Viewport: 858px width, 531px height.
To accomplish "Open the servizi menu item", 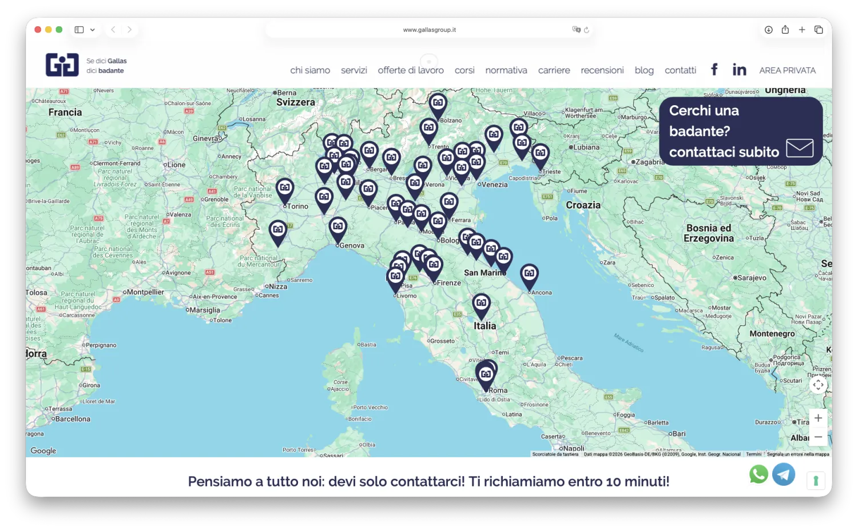I will [354, 70].
